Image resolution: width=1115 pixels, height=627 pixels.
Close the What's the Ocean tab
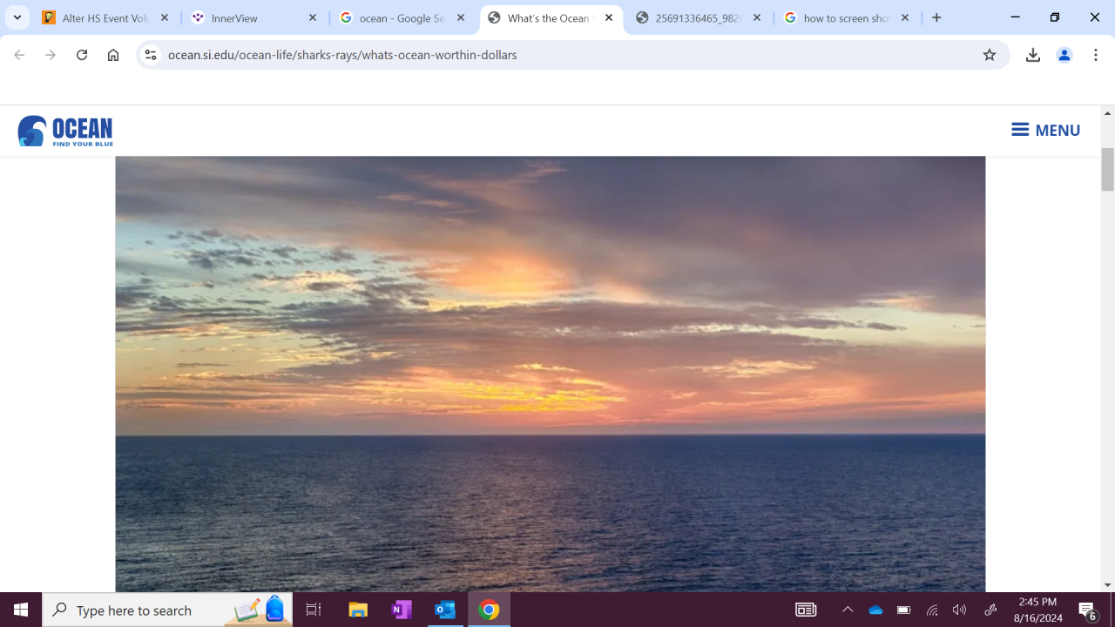click(x=609, y=17)
